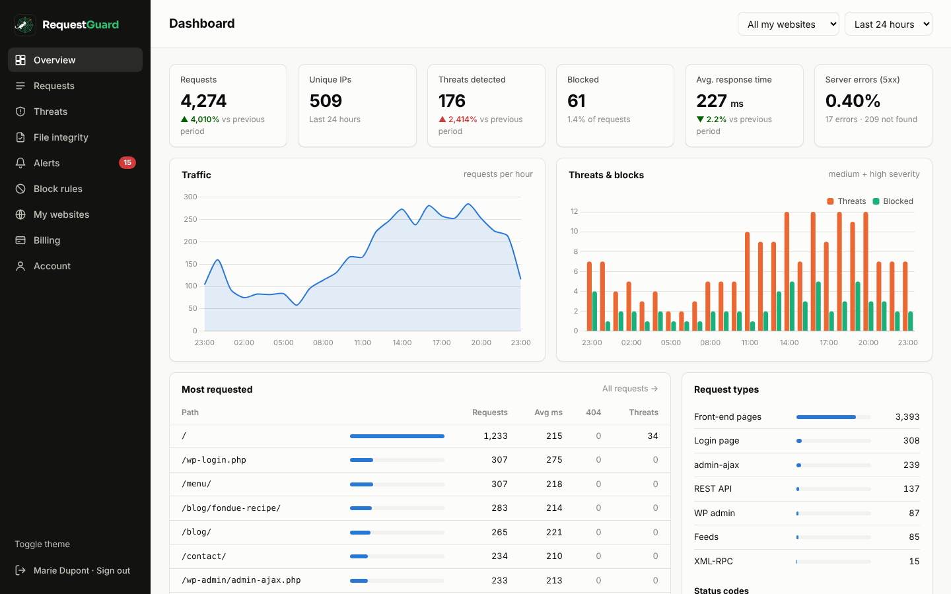This screenshot has height=594, width=951.
Task: Click the Block rules ban icon
Action: (x=20, y=189)
